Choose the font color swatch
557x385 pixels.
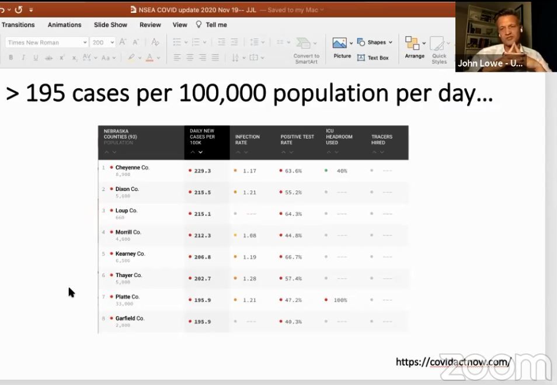pyautogui.click(x=150, y=58)
